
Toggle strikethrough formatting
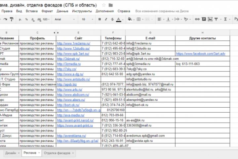(x=112, y=19)
